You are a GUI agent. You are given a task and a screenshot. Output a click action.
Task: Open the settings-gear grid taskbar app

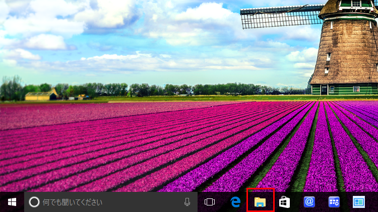tap(334, 202)
